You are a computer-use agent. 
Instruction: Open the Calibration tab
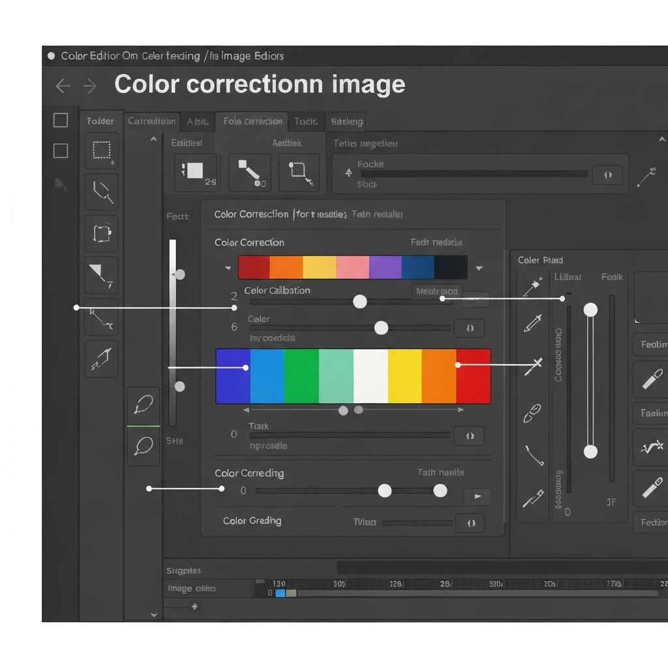click(x=152, y=122)
